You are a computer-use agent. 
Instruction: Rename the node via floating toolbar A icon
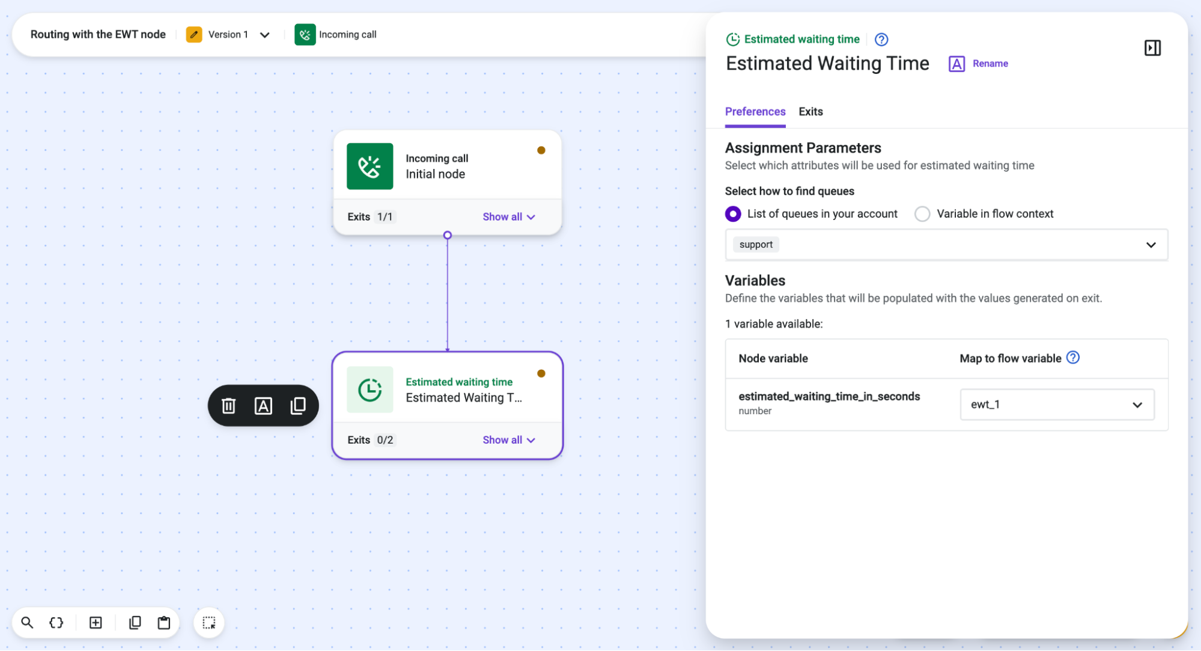pyautogui.click(x=263, y=406)
